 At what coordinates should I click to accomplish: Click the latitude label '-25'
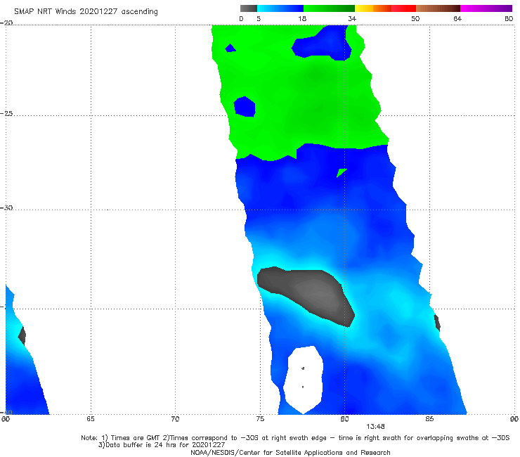coord(6,113)
